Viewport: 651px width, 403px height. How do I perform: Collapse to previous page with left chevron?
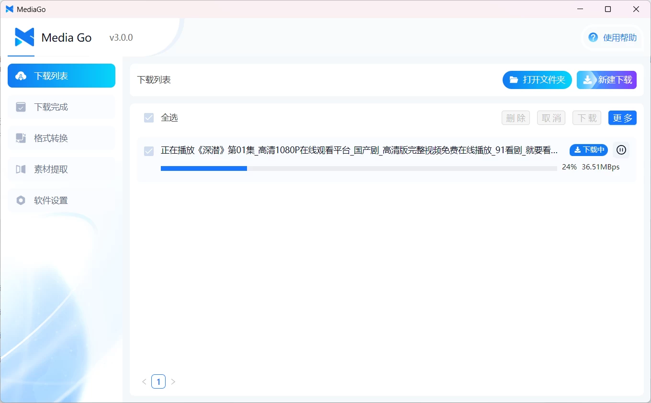(x=144, y=381)
